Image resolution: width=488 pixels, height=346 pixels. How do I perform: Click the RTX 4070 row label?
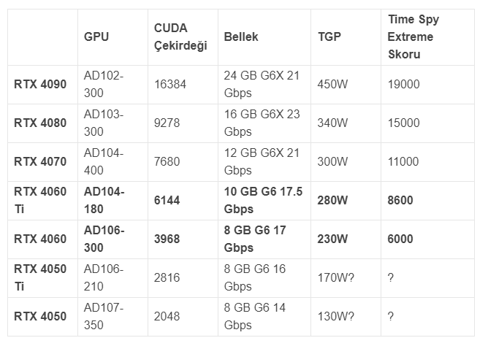tap(40, 161)
